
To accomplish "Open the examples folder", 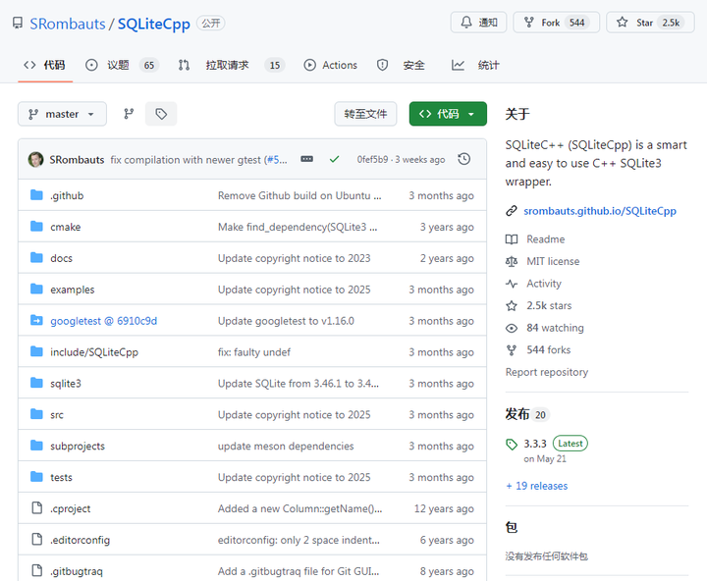I will (72, 290).
